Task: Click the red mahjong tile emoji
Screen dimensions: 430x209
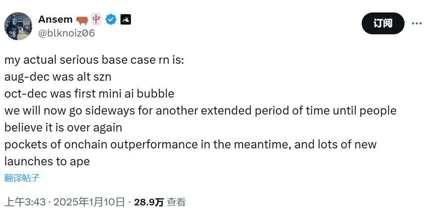Action: [96, 20]
